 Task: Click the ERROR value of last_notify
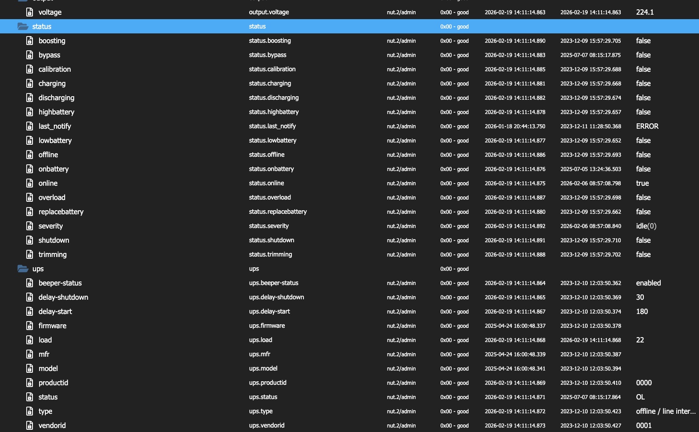(647, 126)
